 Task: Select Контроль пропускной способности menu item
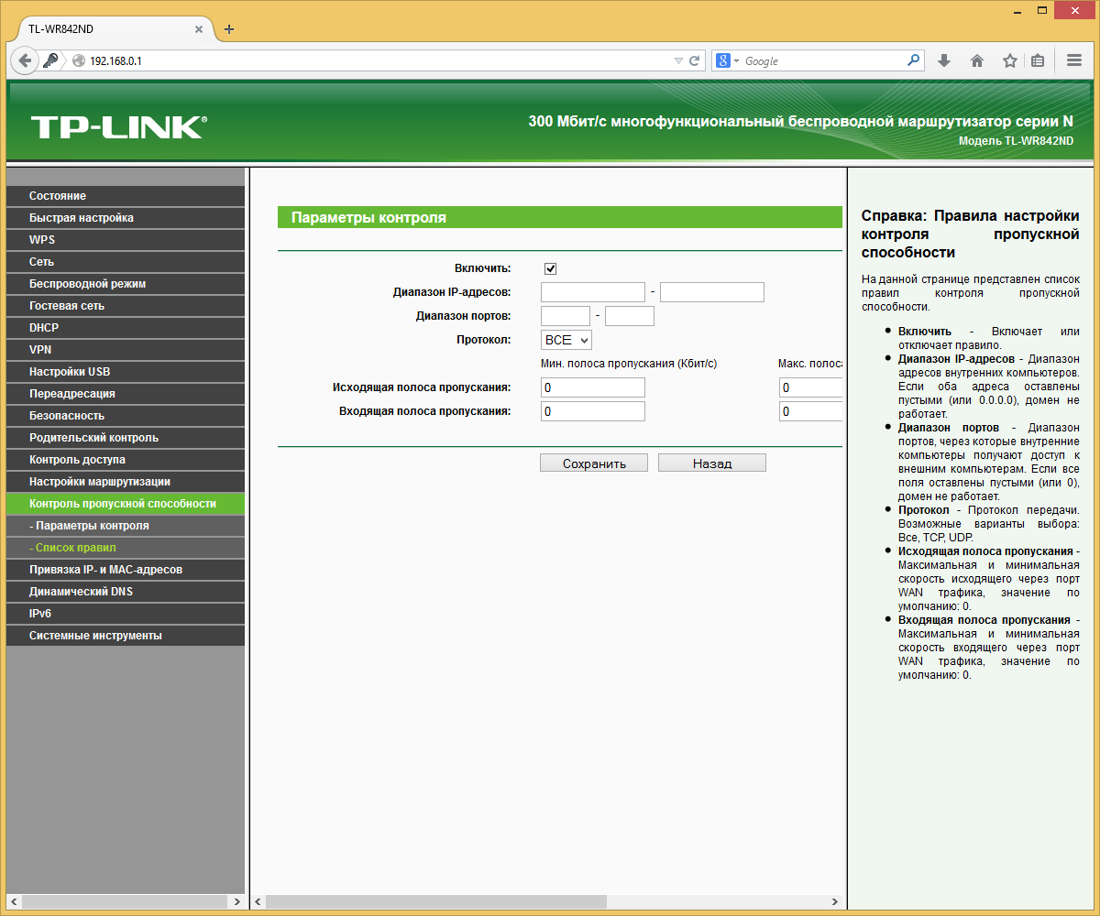tap(126, 504)
